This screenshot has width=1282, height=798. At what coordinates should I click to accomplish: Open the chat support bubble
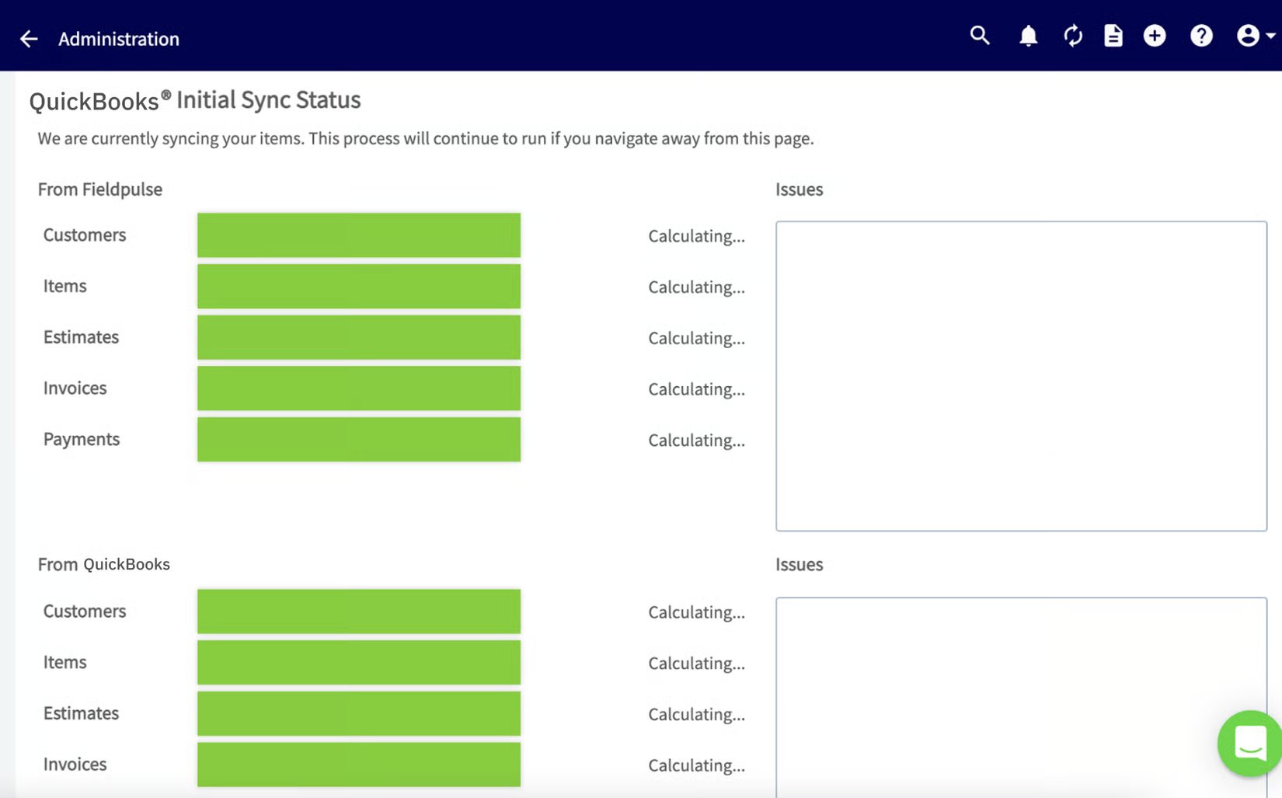tap(1249, 744)
